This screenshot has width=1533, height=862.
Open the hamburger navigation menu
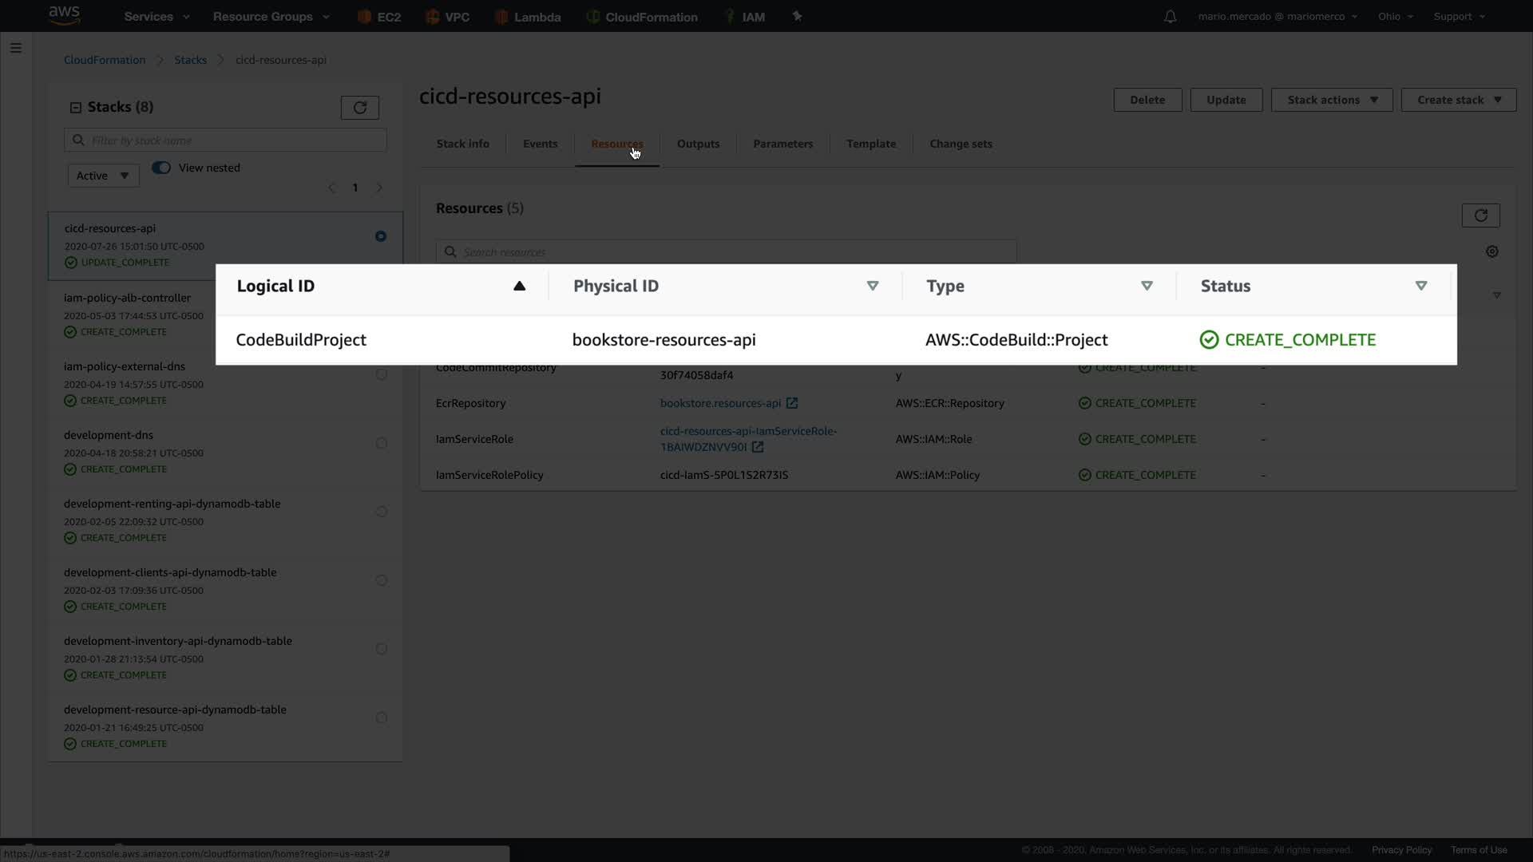click(15, 48)
